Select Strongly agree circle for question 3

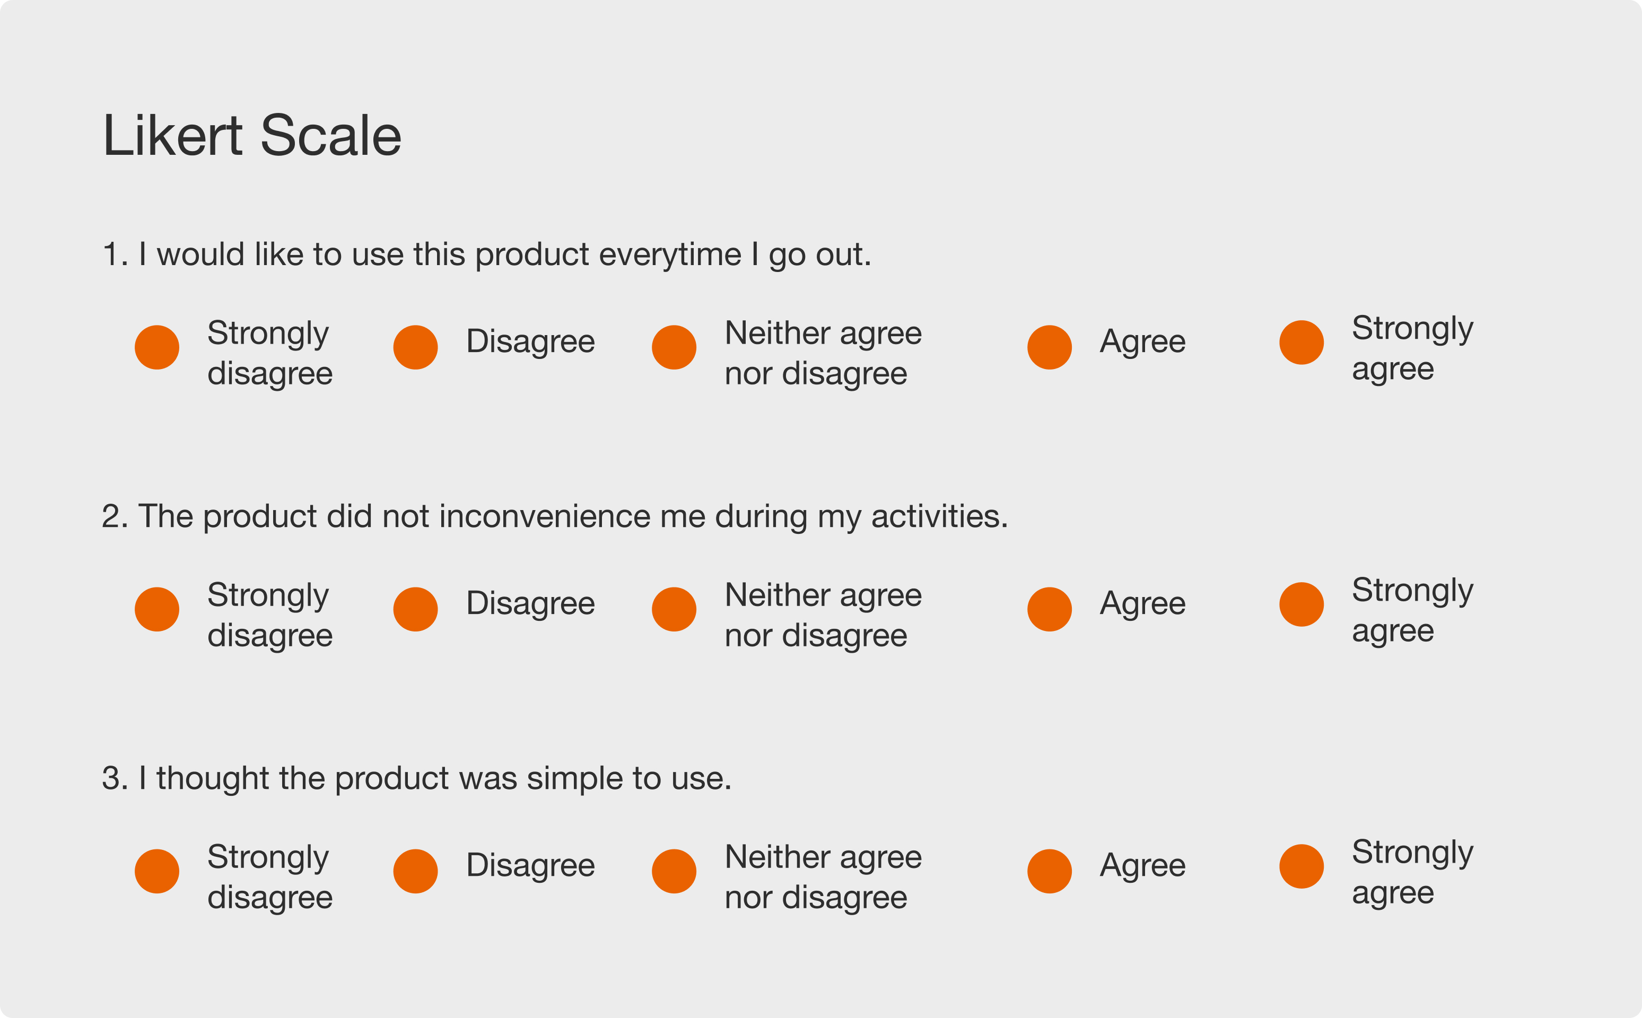tap(1301, 866)
